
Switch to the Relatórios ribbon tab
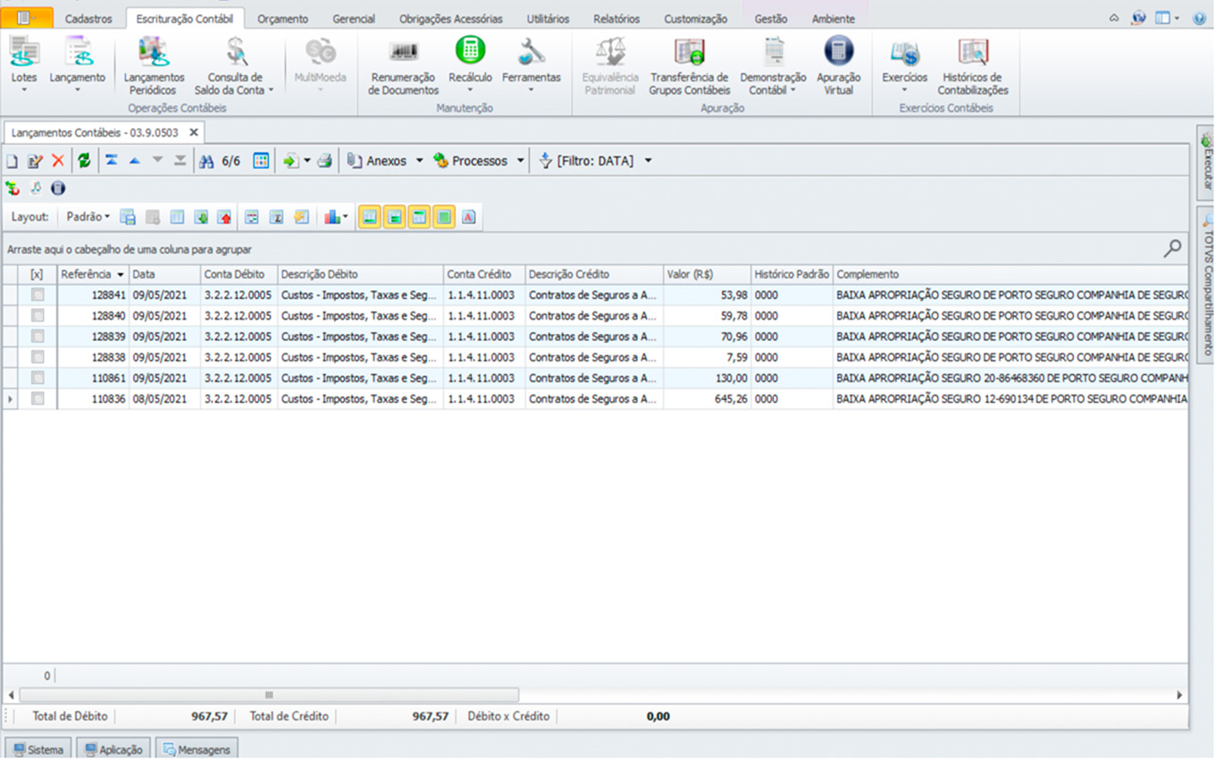pyautogui.click(x=616, y=19)
